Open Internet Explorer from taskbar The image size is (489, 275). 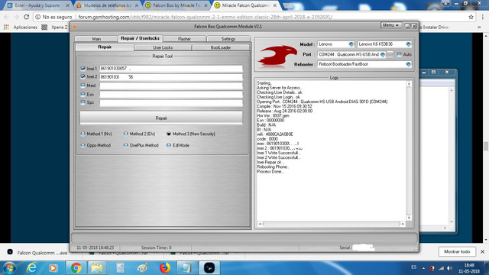point(32,268)
